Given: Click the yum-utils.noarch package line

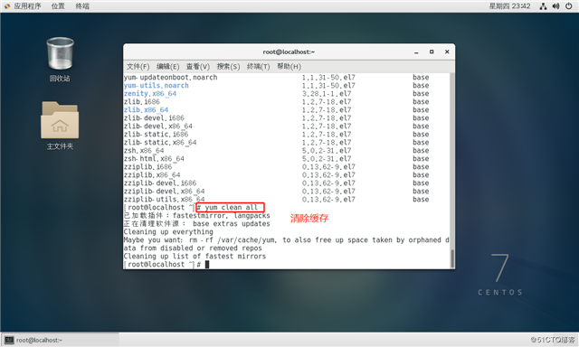Looking at the screenshot, I should click(157, 86).
